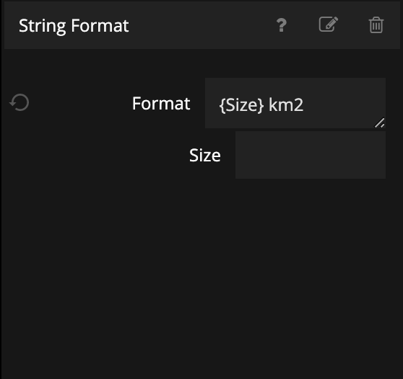403x379 pixels.
Task: Click the revert arrow beside Format
Action: click(19, 102)
